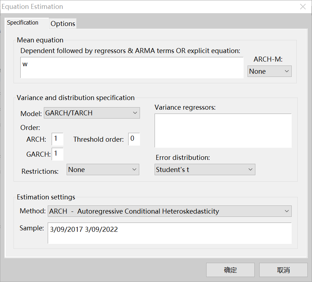The width and height of the screenshot is (312, 282).
Task: Click the Threshold order input field
Action: (134, 139)
